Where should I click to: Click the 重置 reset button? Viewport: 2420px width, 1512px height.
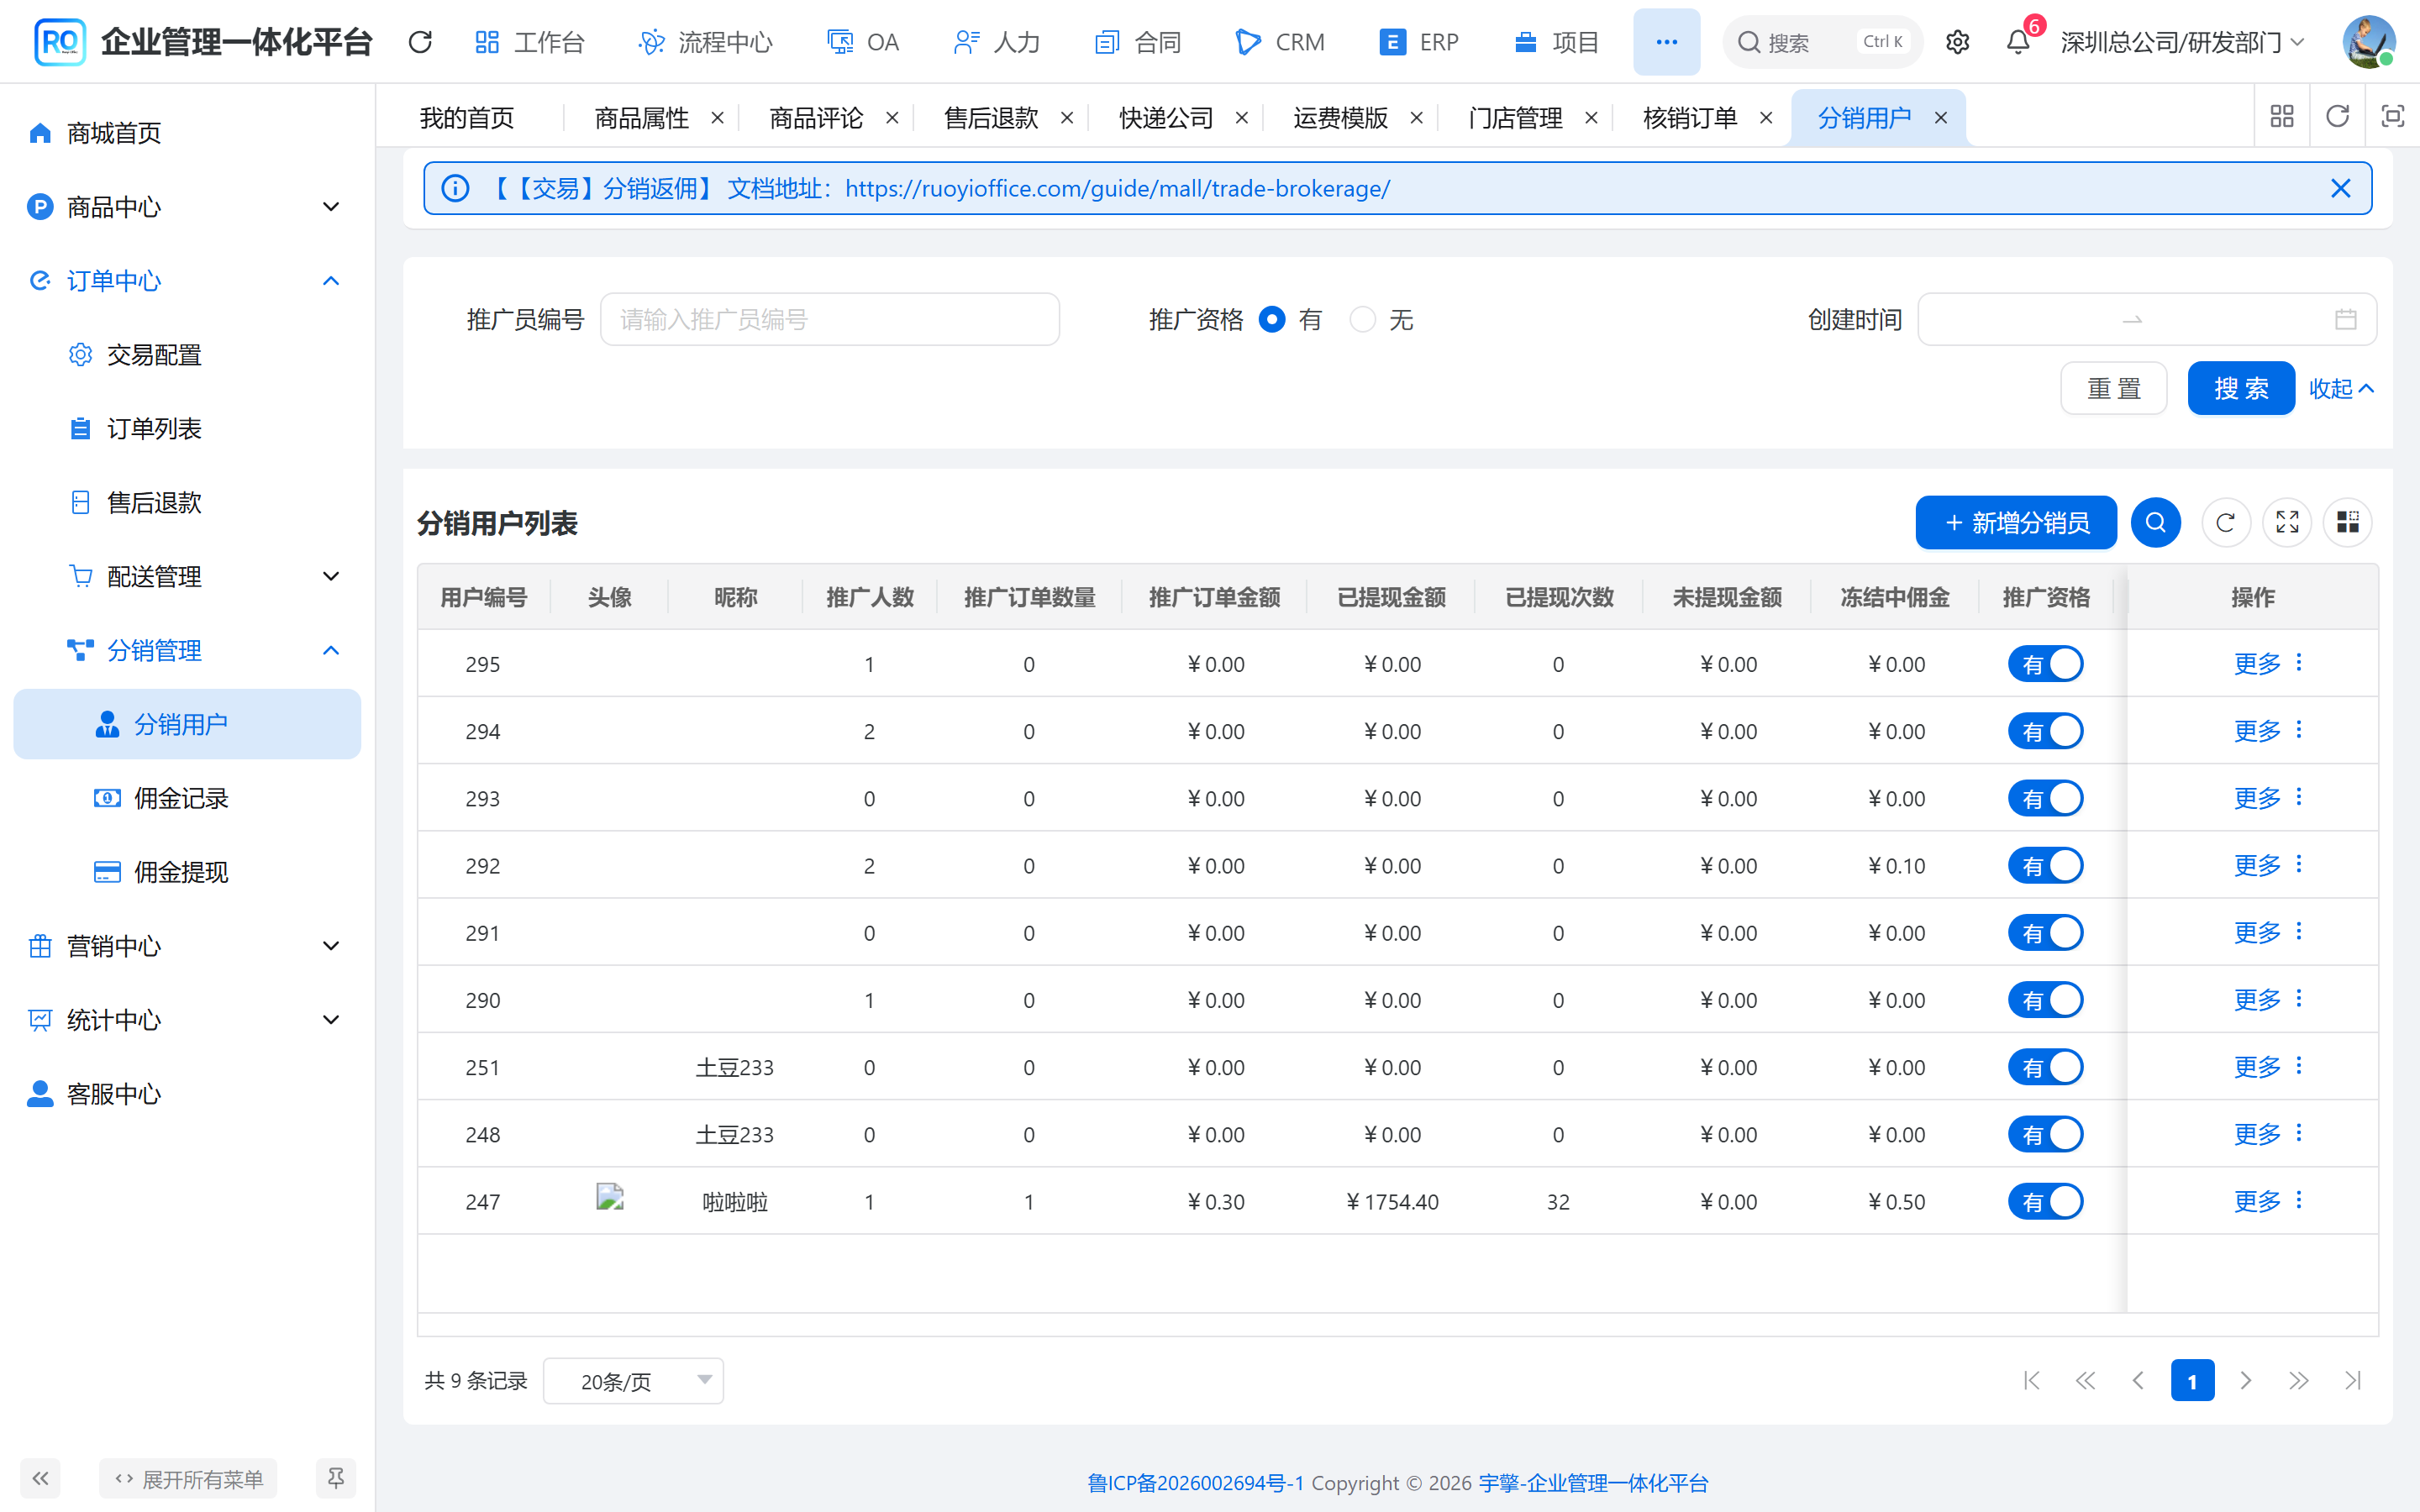click(2114, 388)
